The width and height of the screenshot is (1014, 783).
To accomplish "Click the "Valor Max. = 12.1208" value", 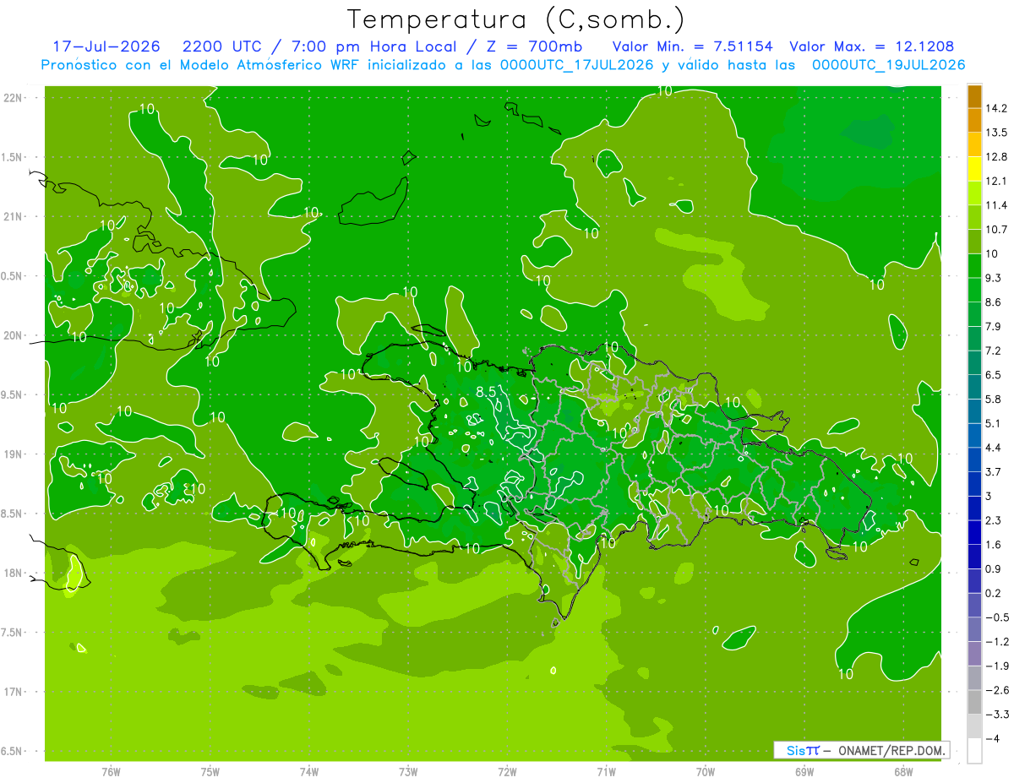I will 872,46.
